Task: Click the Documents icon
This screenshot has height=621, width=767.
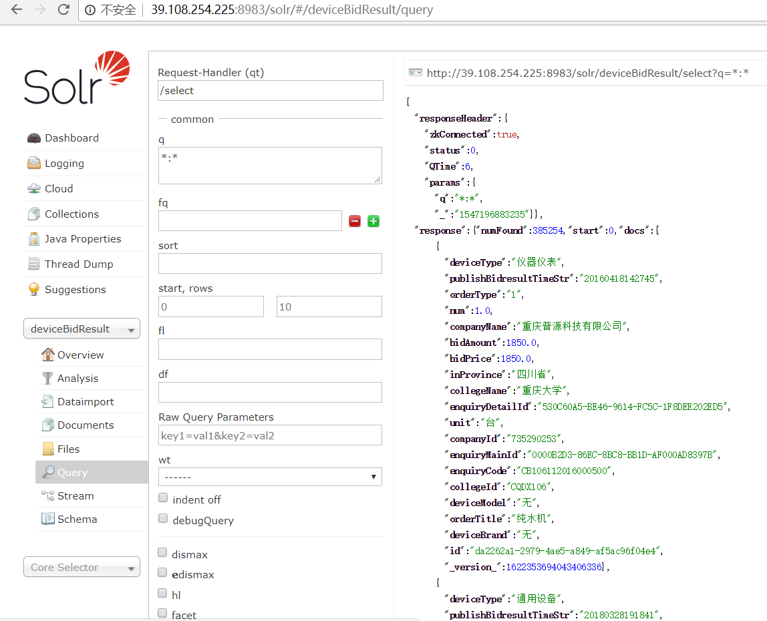Action: (x=47, y=425)
